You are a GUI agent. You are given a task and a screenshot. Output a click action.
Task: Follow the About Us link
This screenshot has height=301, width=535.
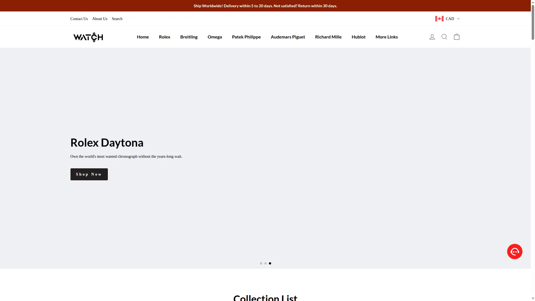click(x=100, y=19)
